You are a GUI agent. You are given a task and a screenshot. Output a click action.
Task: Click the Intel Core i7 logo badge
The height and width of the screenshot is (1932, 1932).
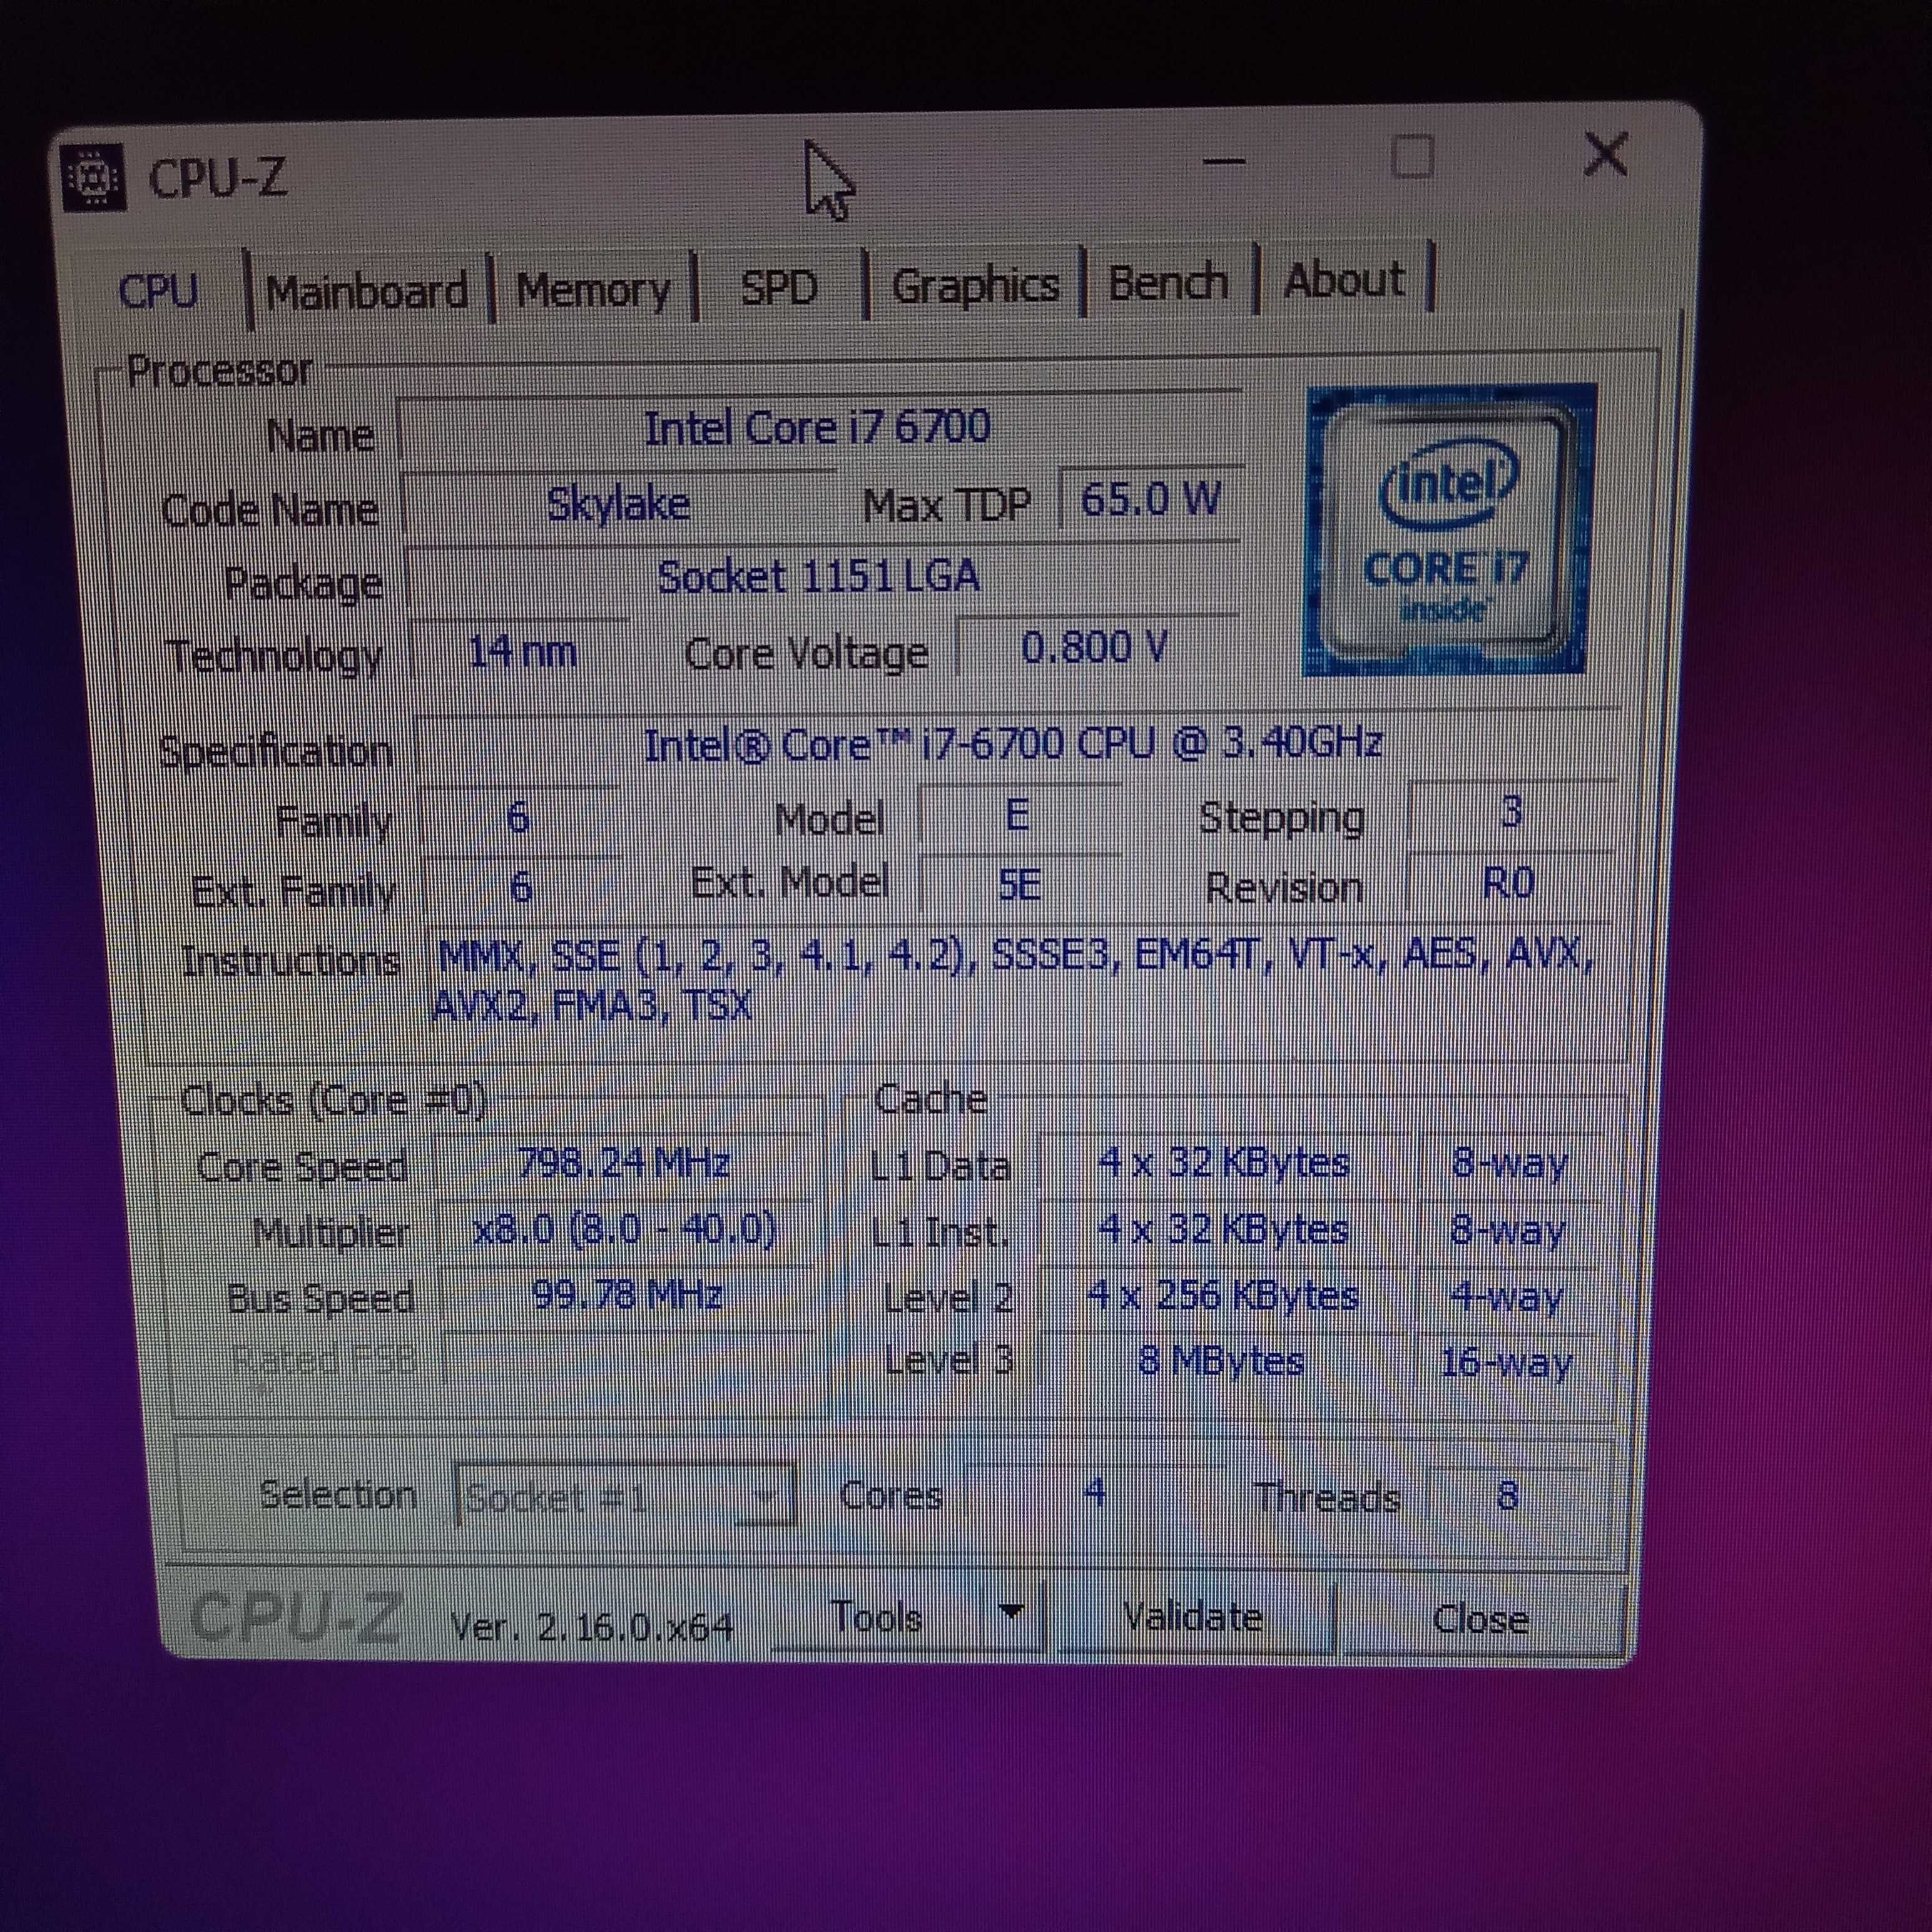coord(1450,529)
